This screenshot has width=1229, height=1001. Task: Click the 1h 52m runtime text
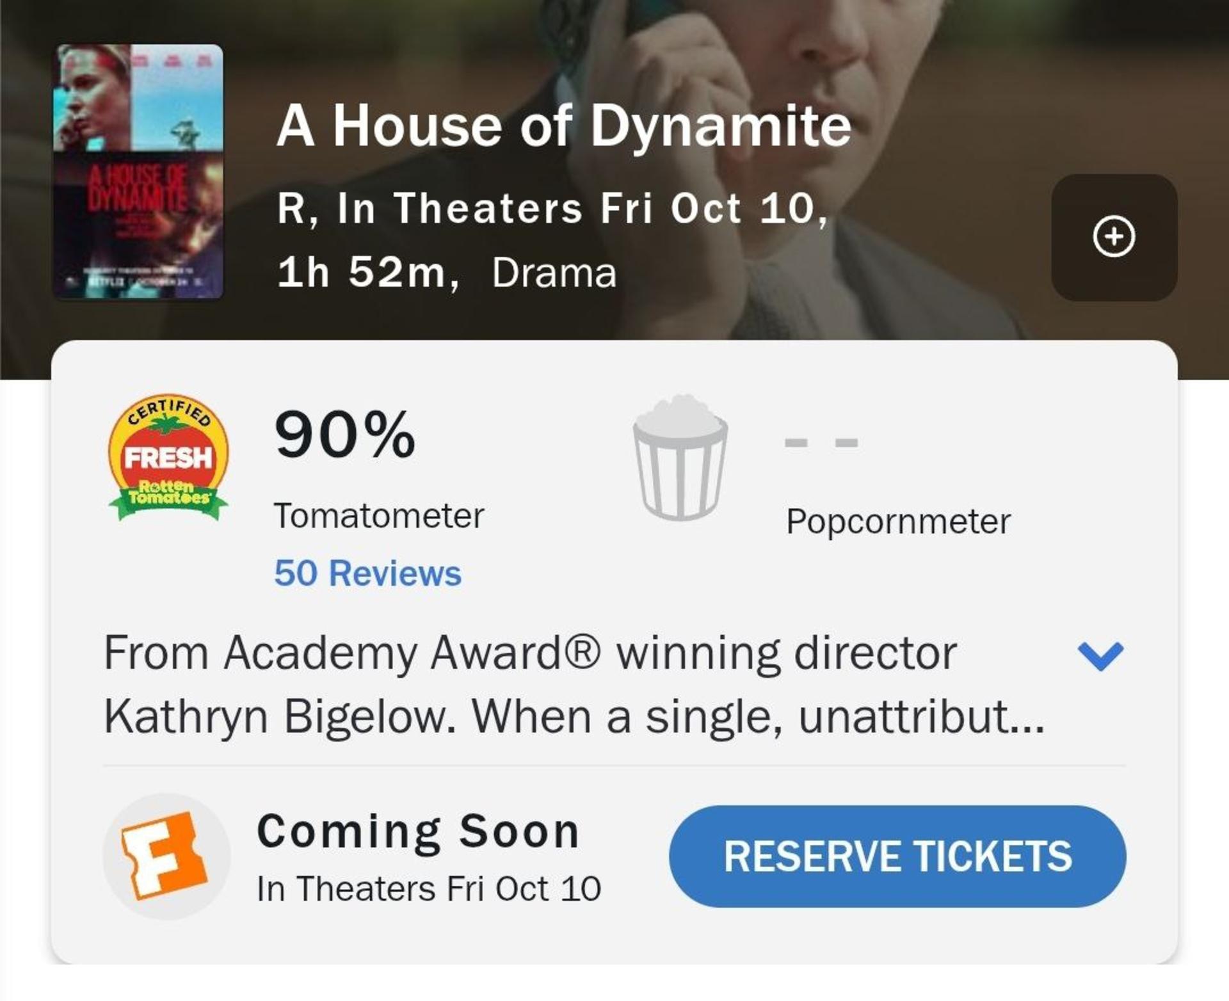[368, 273]
